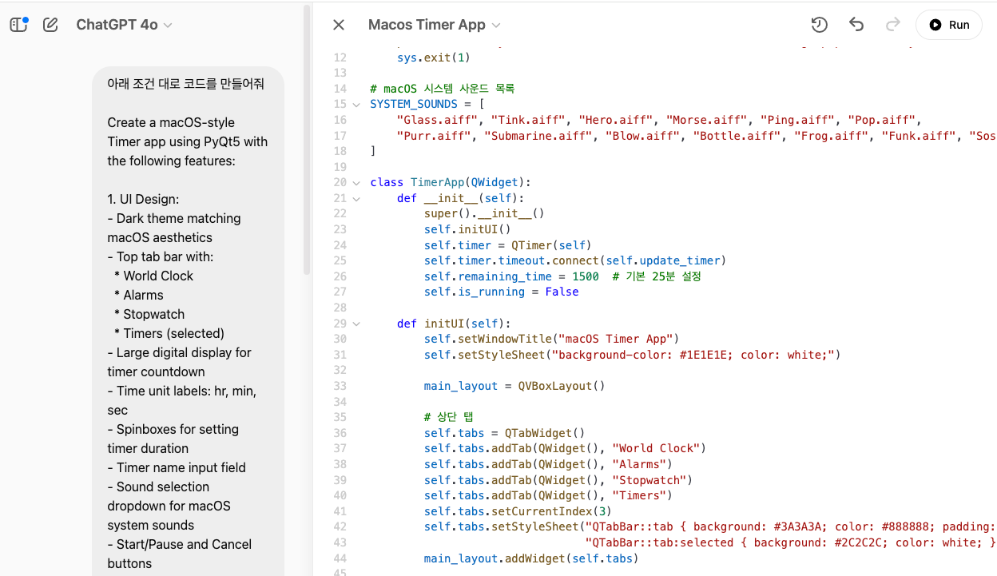Viewport: 997px width, 576px height.
Task: Open version history clock icon
Action: [819, 25]
